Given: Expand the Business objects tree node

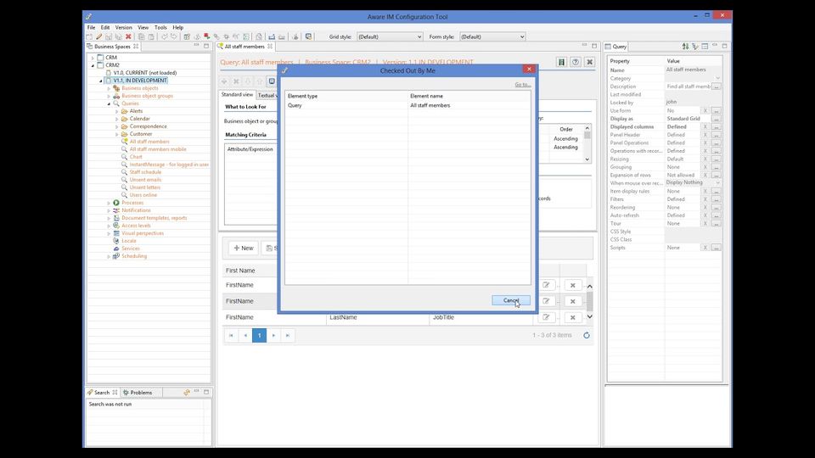Looking at the screenshot, I should [109, 88].
